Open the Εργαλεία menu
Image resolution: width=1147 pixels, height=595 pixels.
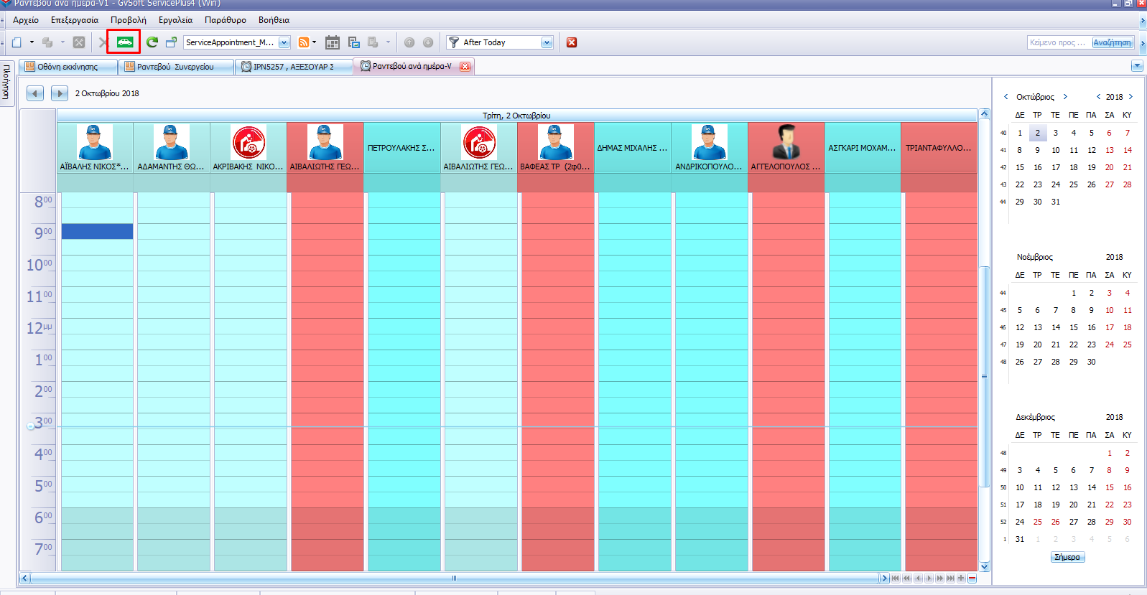[x=175, y=20]
